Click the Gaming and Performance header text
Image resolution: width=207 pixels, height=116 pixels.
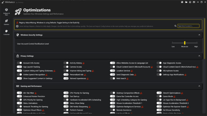[x=31, y=86]
